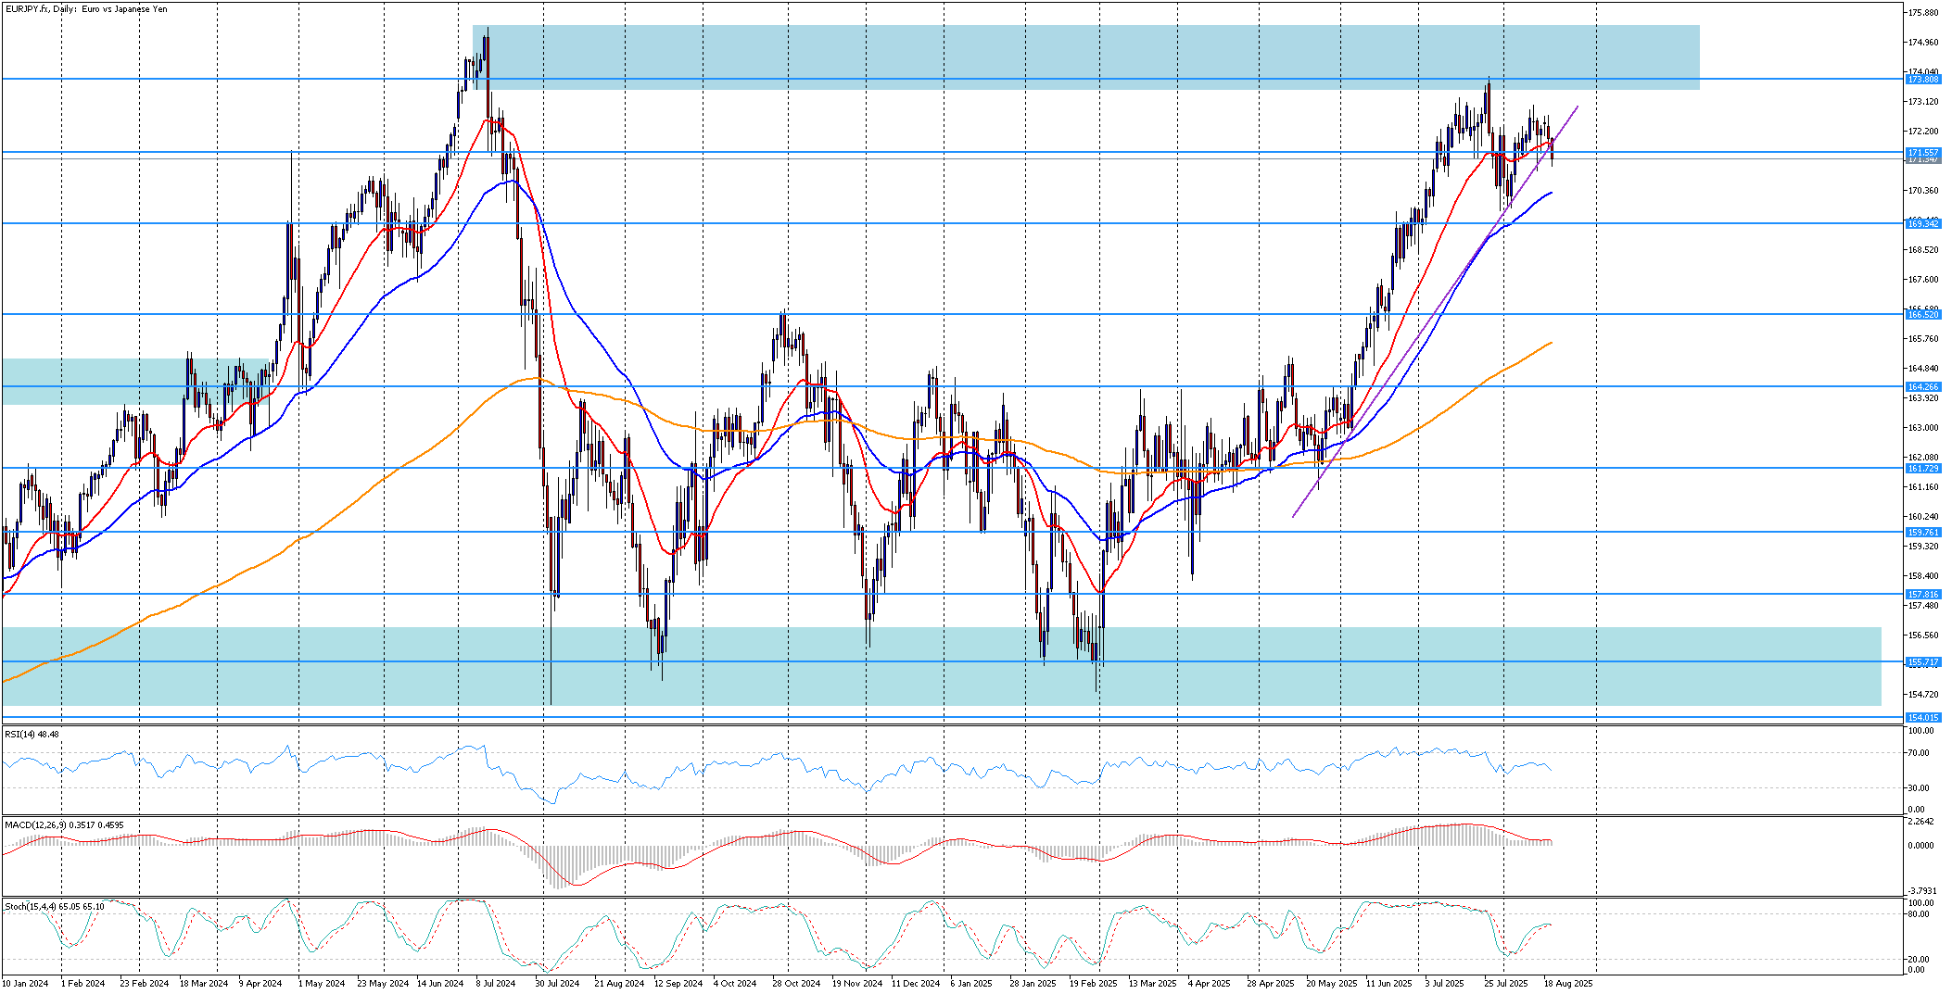The image size is (1952, 994).
Task: Select the 161.729 horizontal line price label
Action: (1922, 469)
